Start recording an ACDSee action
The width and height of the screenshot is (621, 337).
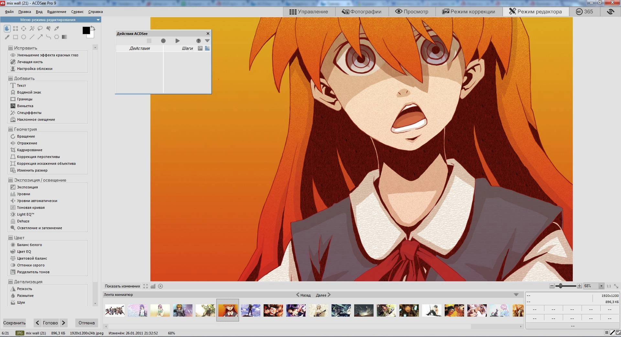coord(163,41)
